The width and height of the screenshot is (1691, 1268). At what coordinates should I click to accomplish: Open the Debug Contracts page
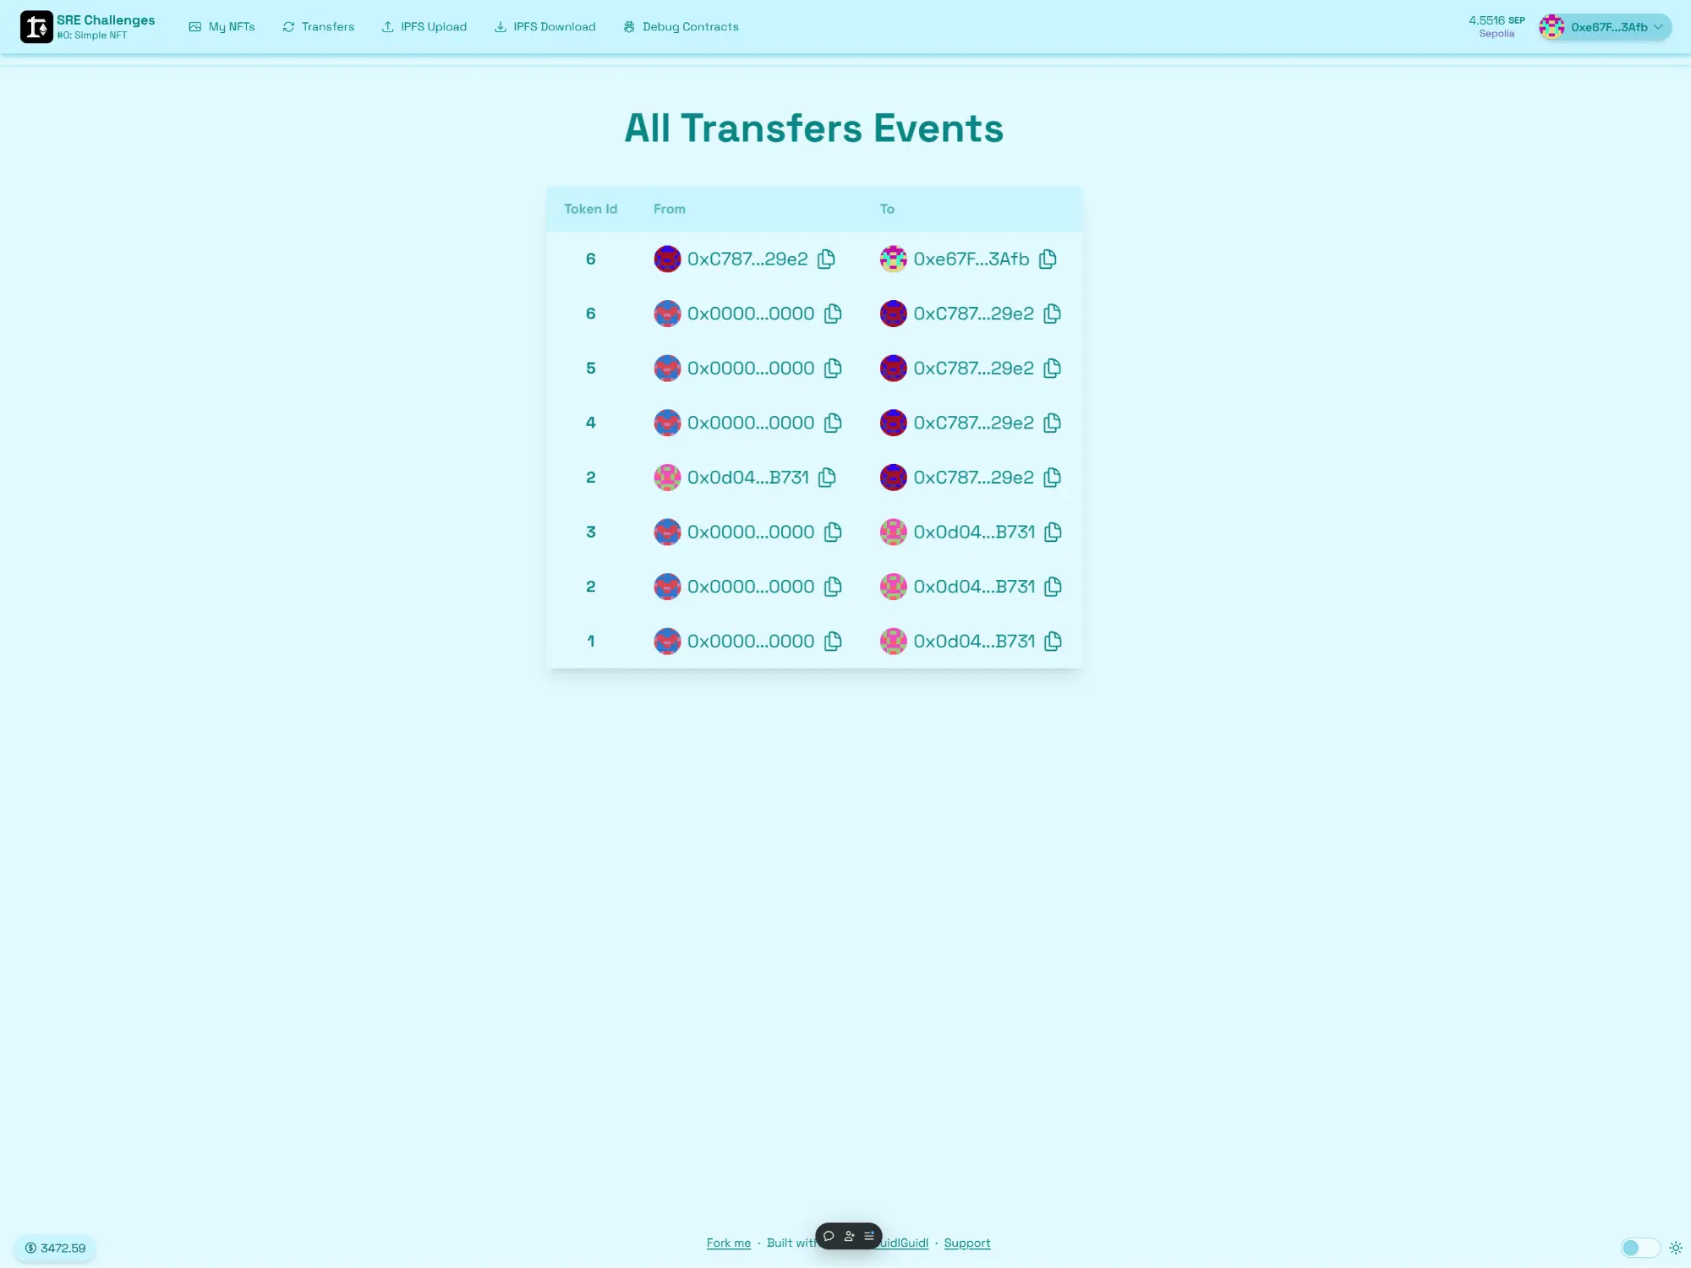pyautogui.click(x=681, y=27)
